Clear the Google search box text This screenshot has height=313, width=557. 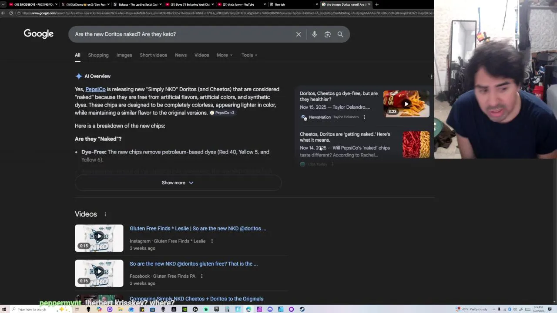coord(299,34)
